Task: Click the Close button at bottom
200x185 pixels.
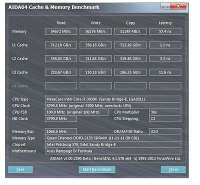Action: click(x=173, y=169)
